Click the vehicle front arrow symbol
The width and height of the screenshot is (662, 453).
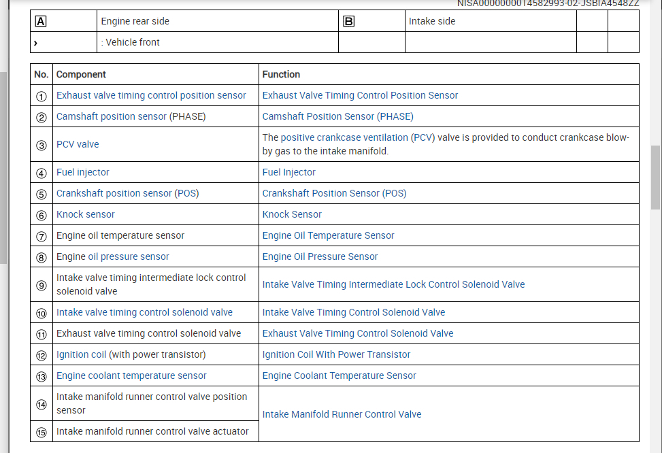click(35, 43)
